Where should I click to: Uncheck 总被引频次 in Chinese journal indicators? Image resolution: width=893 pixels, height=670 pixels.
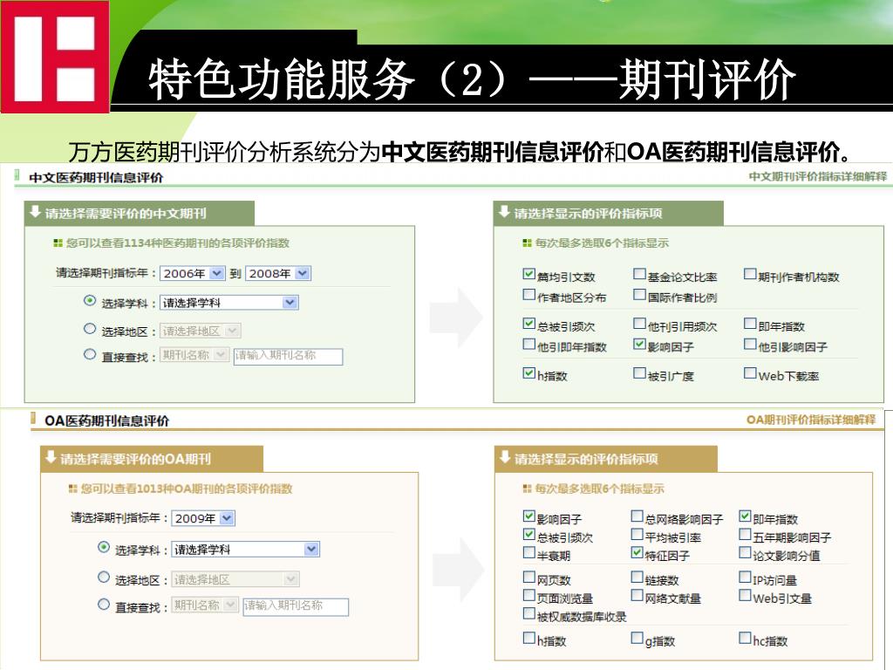click(x=528, y=324)
